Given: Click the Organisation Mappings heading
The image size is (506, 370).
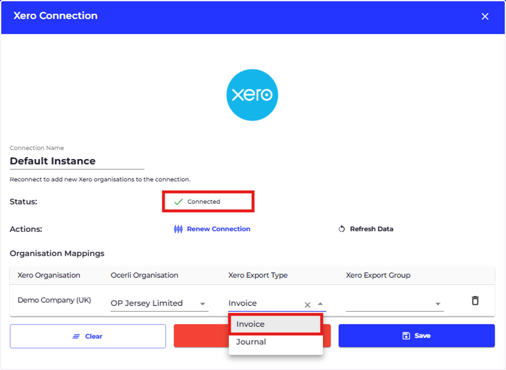Looking at the screenshot, I should [x=57, y=253].
